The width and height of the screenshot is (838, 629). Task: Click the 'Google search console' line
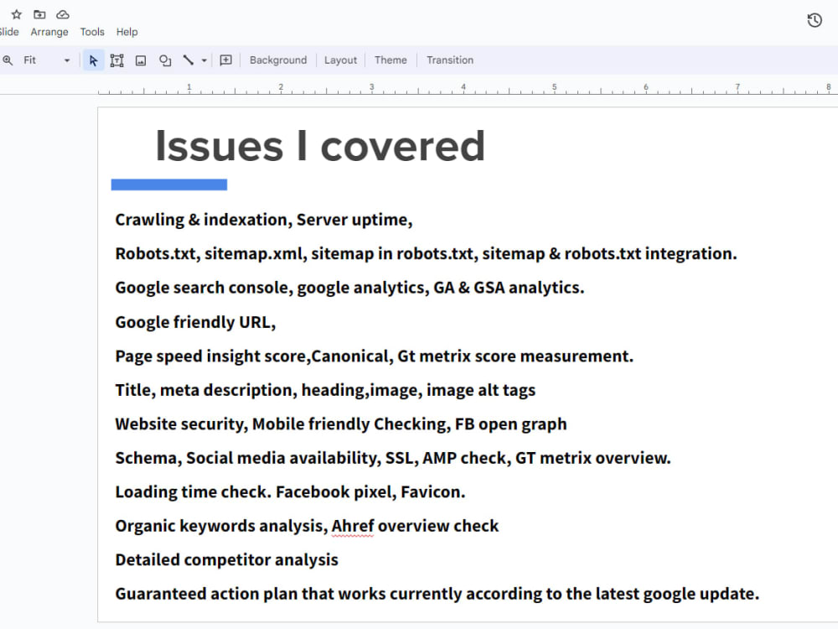click(x=349, y=288)
